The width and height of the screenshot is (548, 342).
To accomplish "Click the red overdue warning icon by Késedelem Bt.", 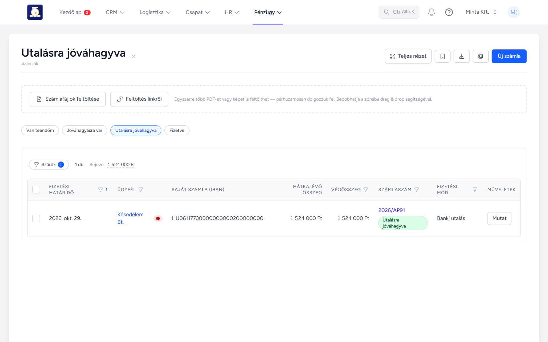I will pyautogui.click(x=158, y=219).
